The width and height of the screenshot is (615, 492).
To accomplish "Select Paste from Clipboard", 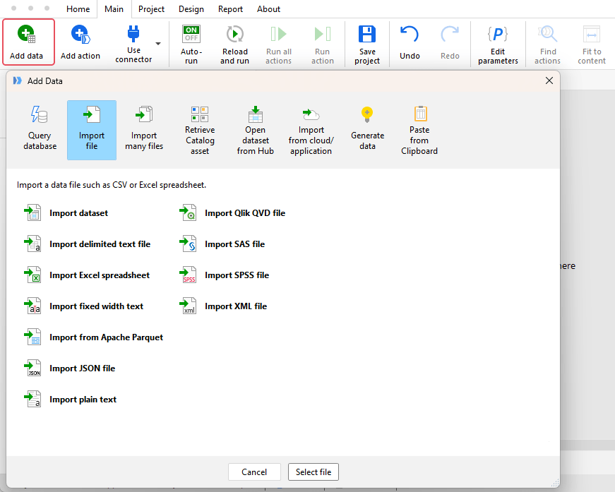I will [419, 130].
